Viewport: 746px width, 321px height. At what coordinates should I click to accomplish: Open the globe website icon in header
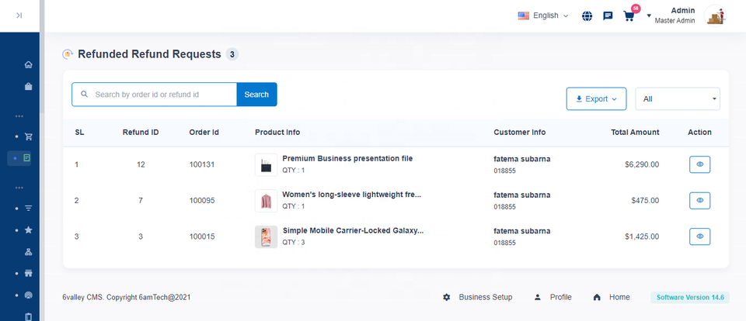[587, 16]
